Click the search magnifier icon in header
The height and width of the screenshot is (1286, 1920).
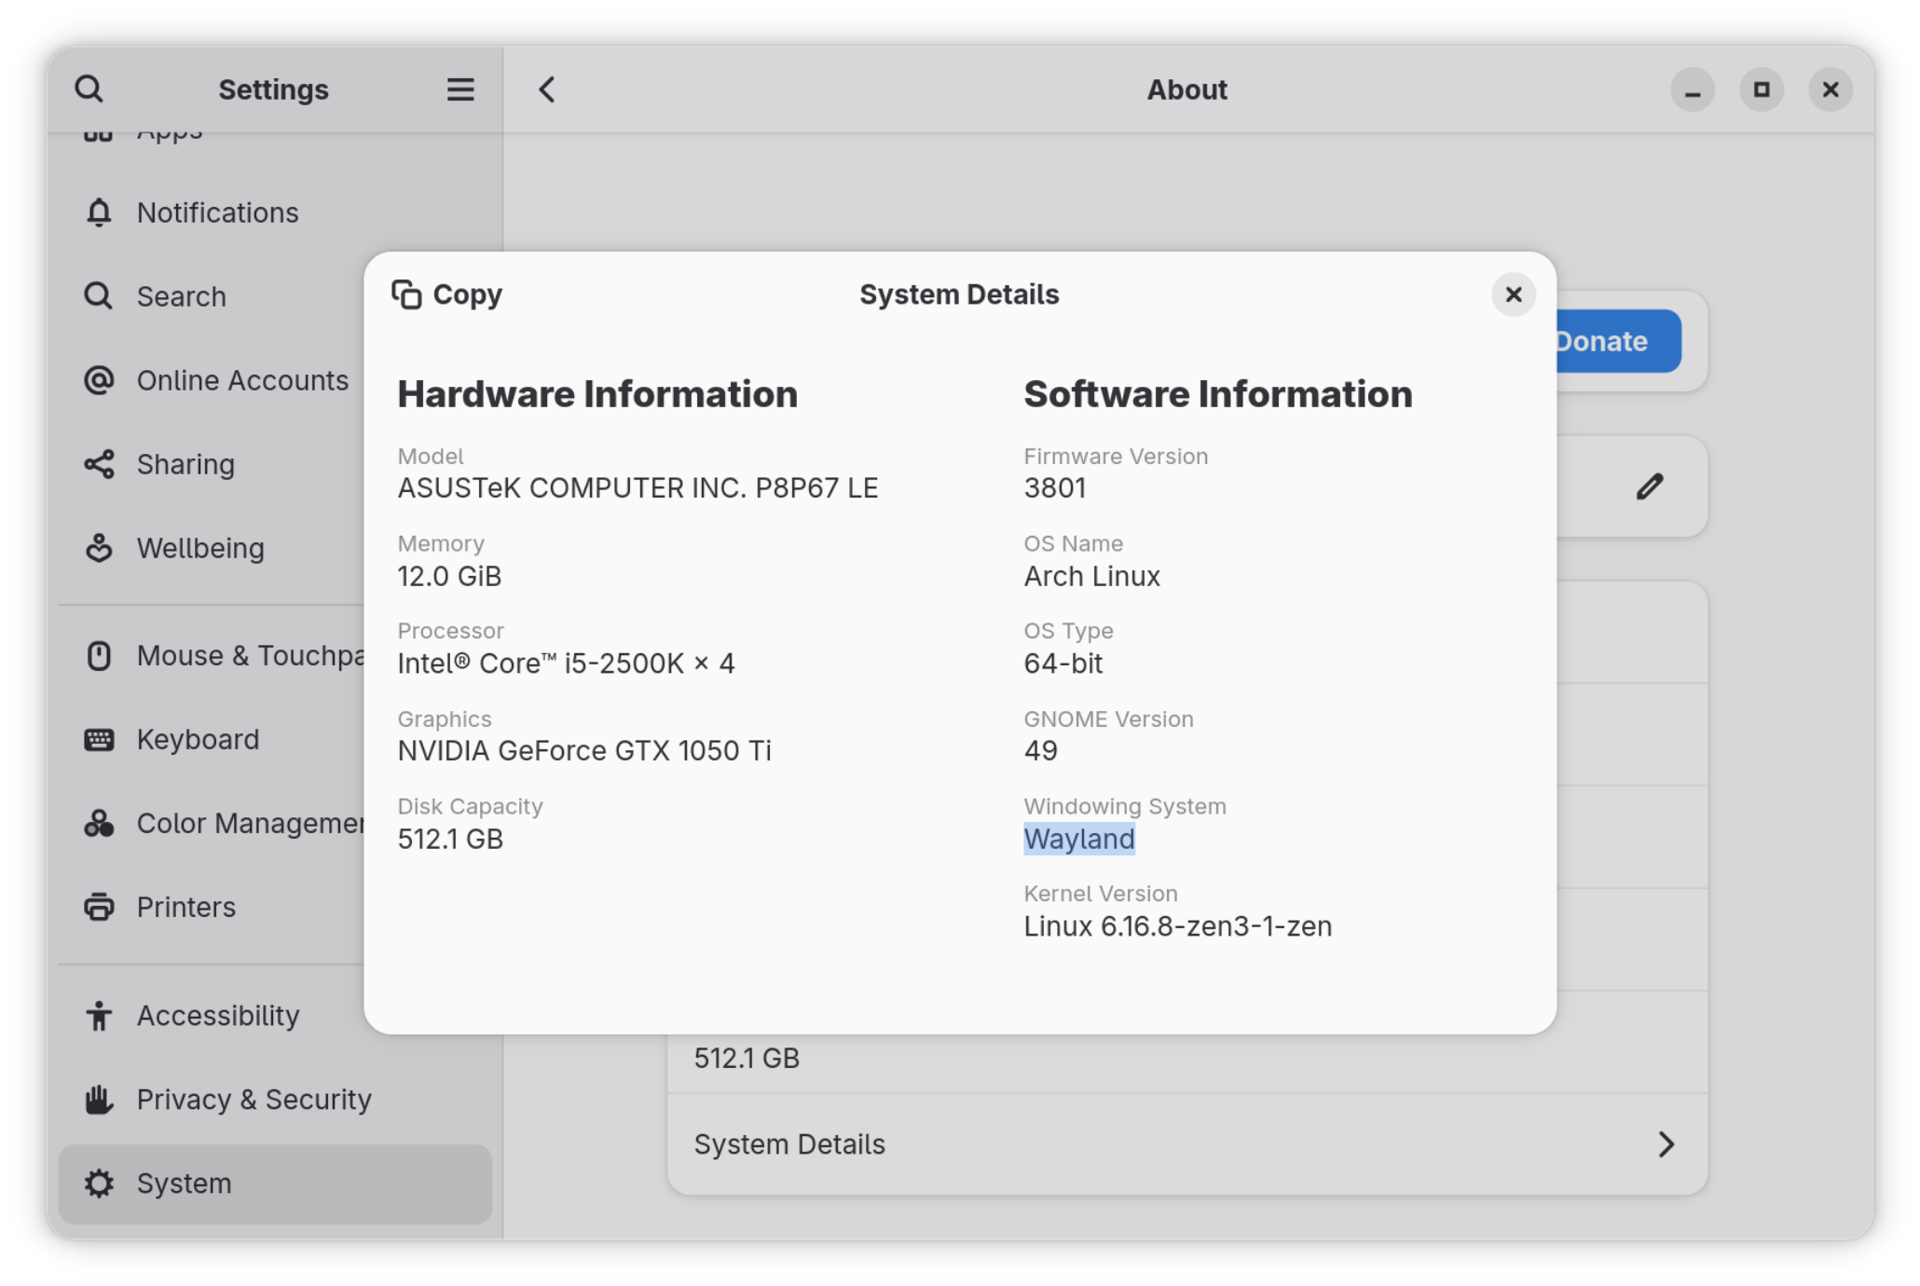tap(89, 89)
